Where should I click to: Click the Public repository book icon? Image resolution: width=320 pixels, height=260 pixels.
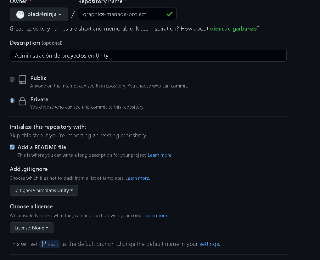pos(22,80)
